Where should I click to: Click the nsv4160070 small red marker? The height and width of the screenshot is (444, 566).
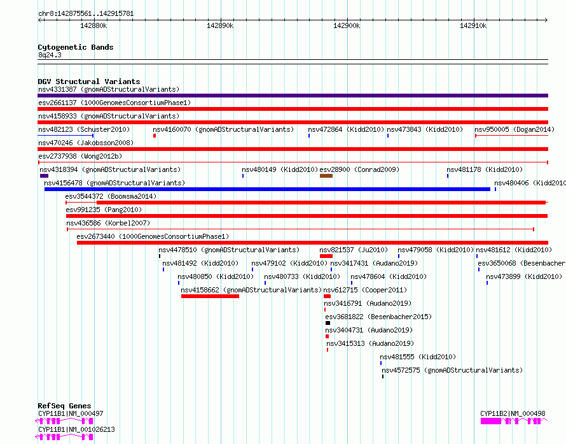pos(155,136)
